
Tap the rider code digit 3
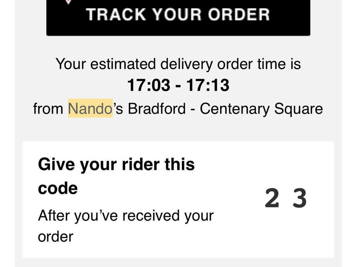pos(299,199)
